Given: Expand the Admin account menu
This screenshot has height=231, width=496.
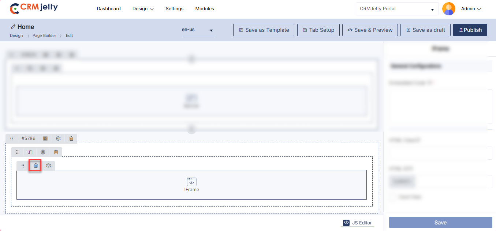Looking at the screenshot, I should pos(471,9).
